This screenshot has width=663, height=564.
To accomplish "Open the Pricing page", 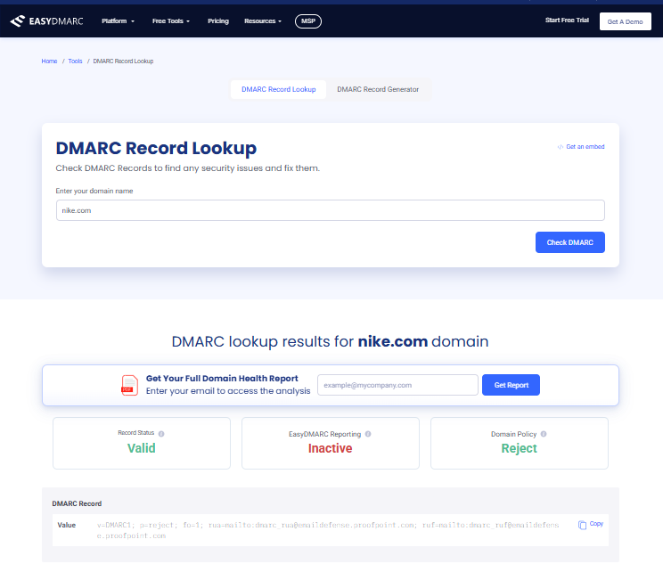I will pos(218,21).
